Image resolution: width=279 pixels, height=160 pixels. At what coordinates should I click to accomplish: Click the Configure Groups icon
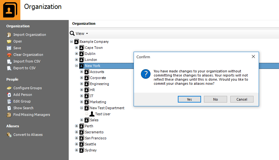pyautogui.click(x=9, y=88)
